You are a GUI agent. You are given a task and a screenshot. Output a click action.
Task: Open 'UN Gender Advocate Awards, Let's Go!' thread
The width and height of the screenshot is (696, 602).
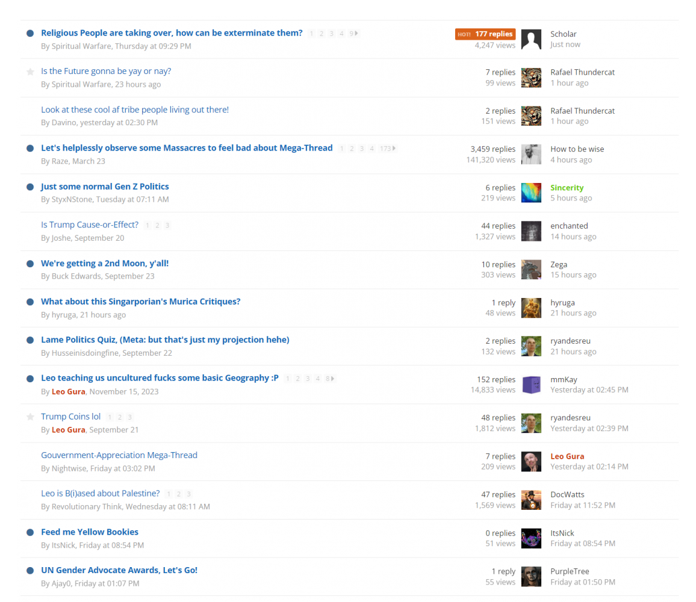click(x=119, y=570)
